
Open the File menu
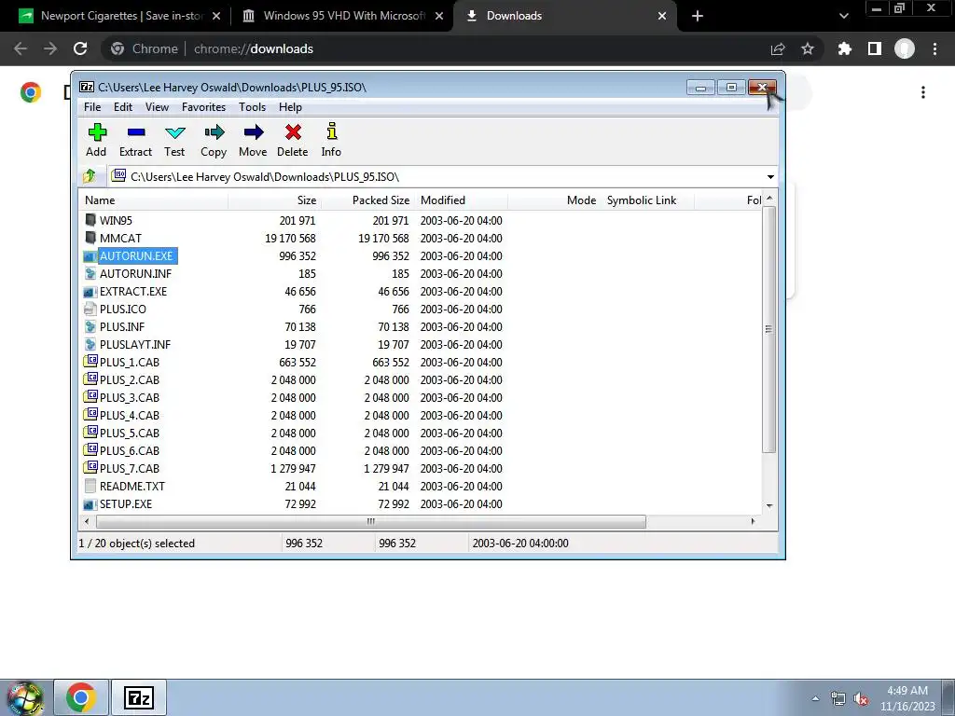(92, 107)
